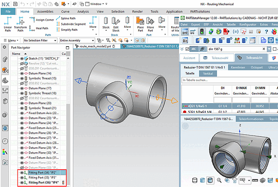278x187 pixels.
Task: Expand the More dropdown in Path group
Action: tap(93, 27)
